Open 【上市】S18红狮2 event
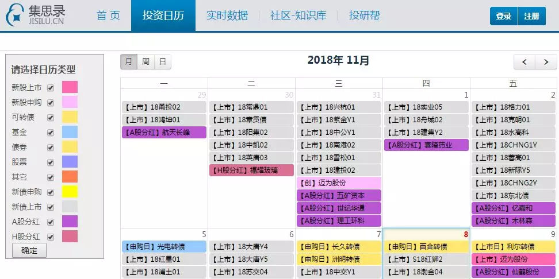 pyautogui.click(x=426, y=259)
